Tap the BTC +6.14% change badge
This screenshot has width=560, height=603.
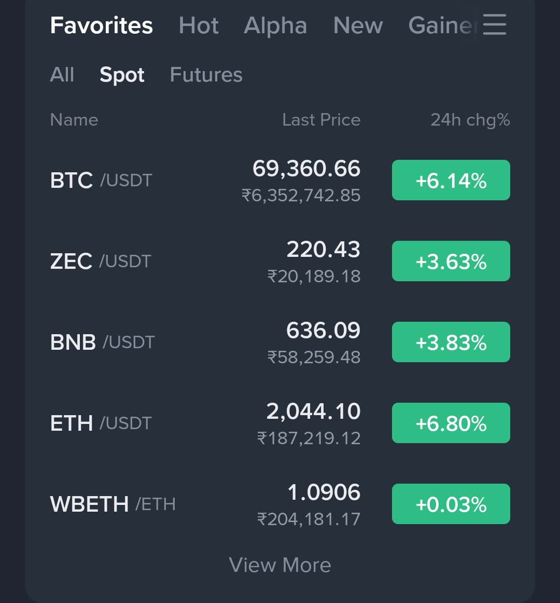point(451,181)
